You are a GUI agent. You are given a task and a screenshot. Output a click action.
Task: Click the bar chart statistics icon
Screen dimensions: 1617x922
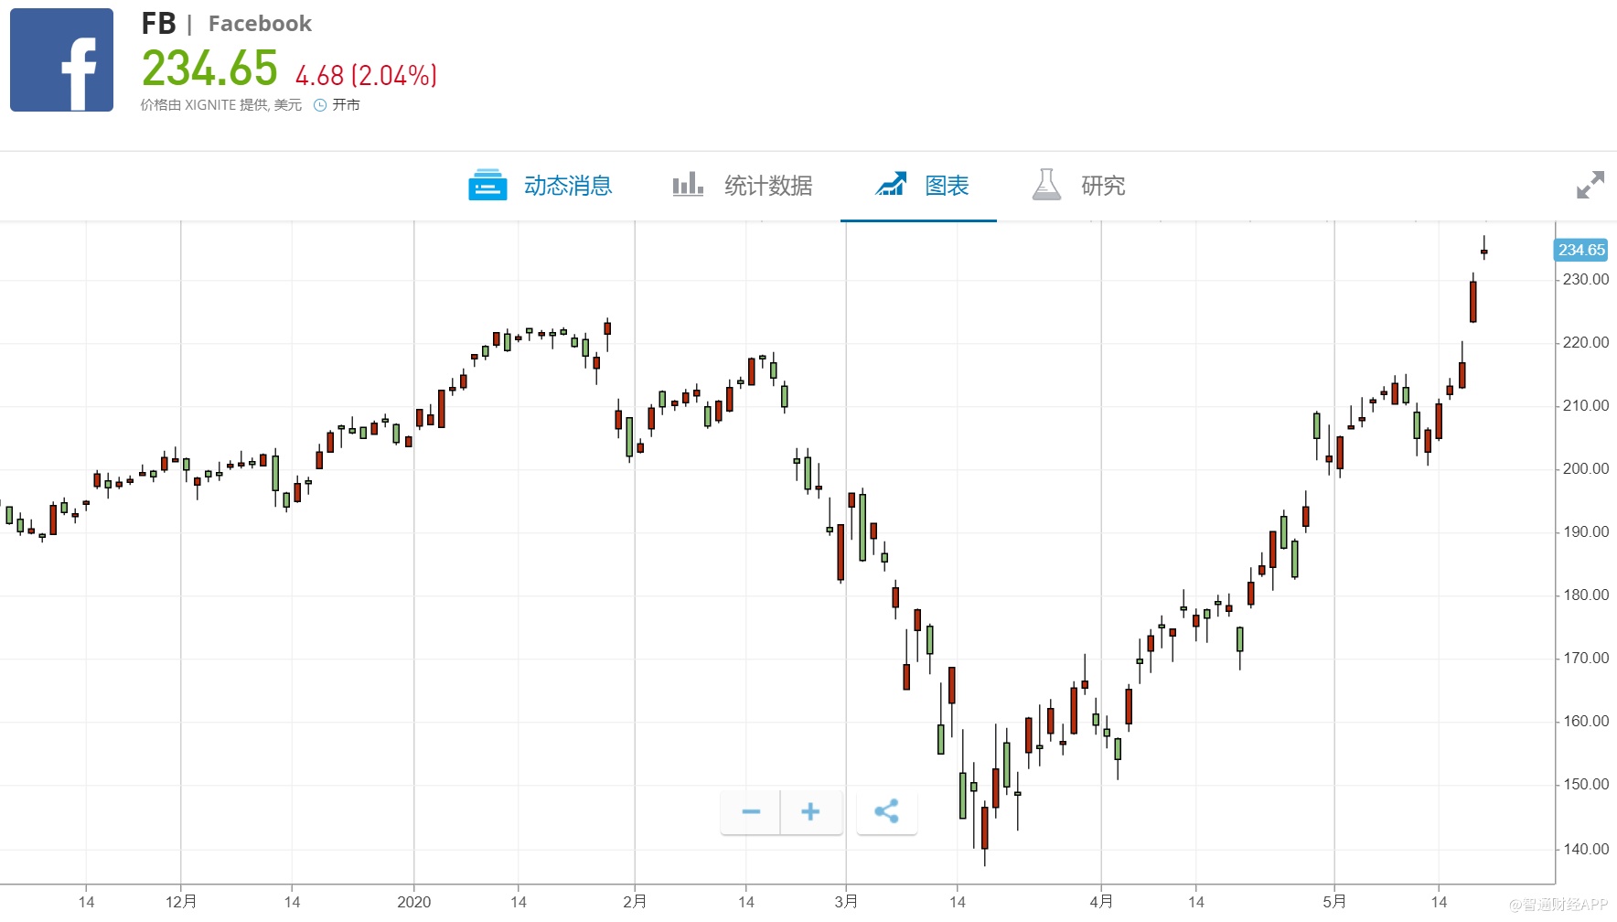click(x=688, y=185)
